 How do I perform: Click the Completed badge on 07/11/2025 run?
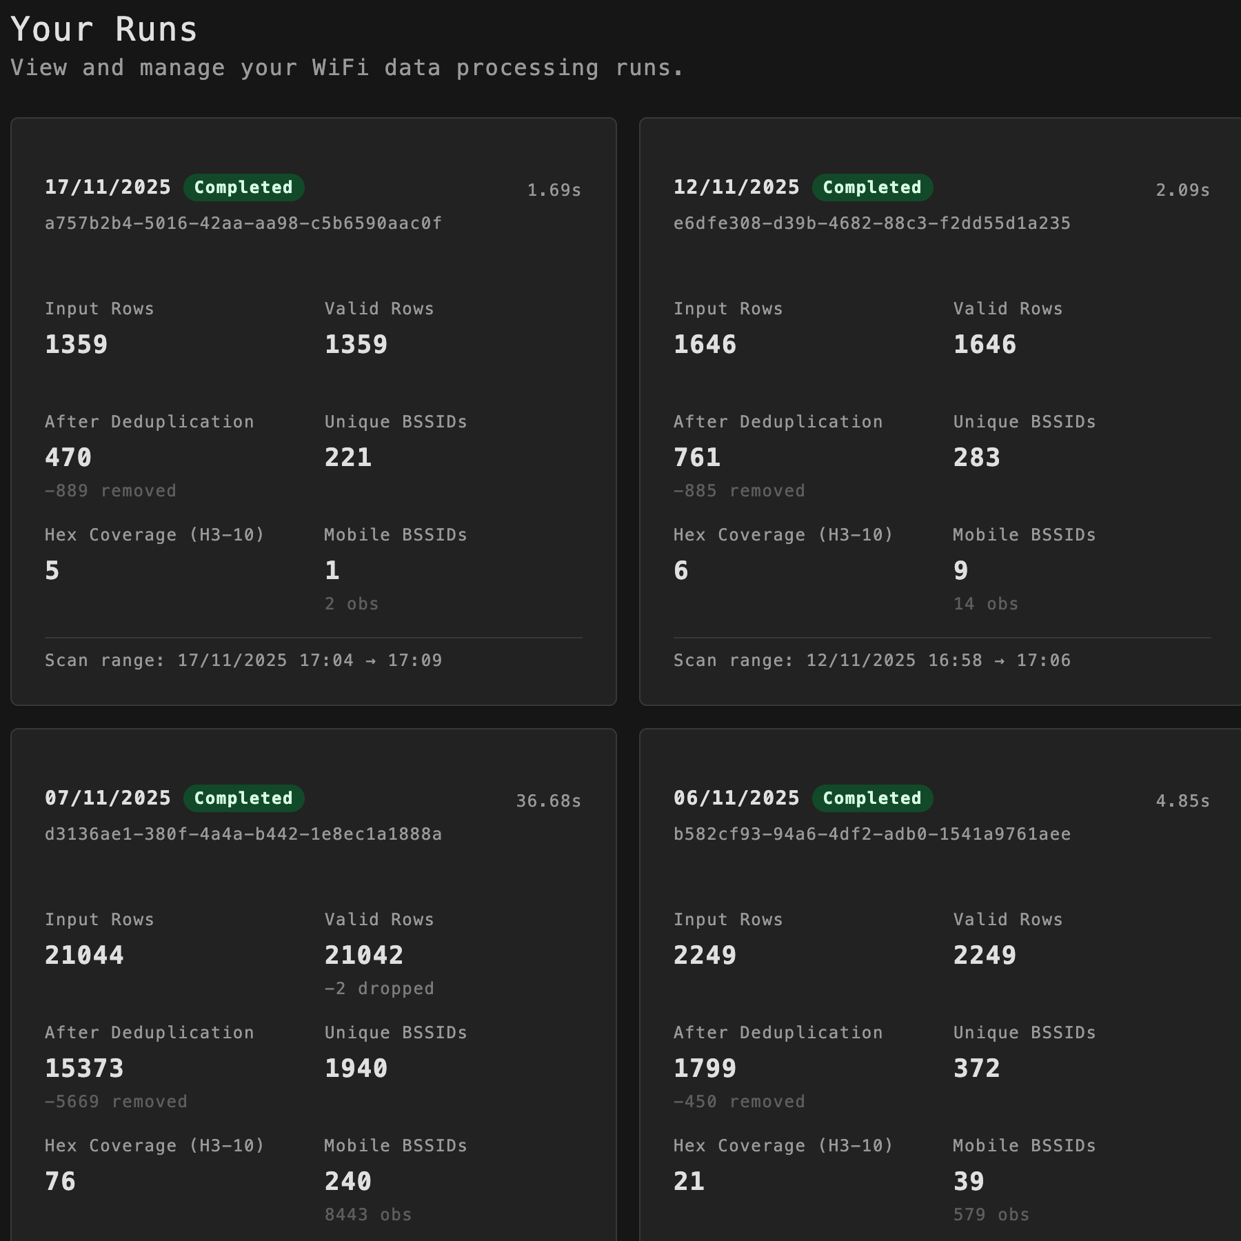(x=243, y=798)
